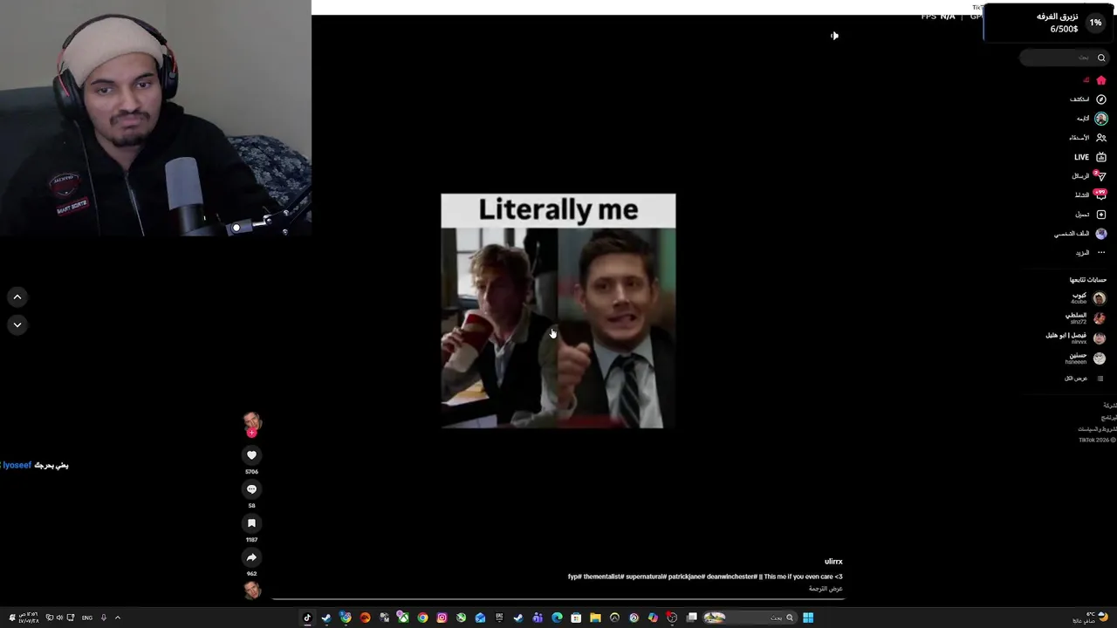This screenshot has height=628, width=1117.
Task: Open uploader name ulirrx
Action: [833, 562]
